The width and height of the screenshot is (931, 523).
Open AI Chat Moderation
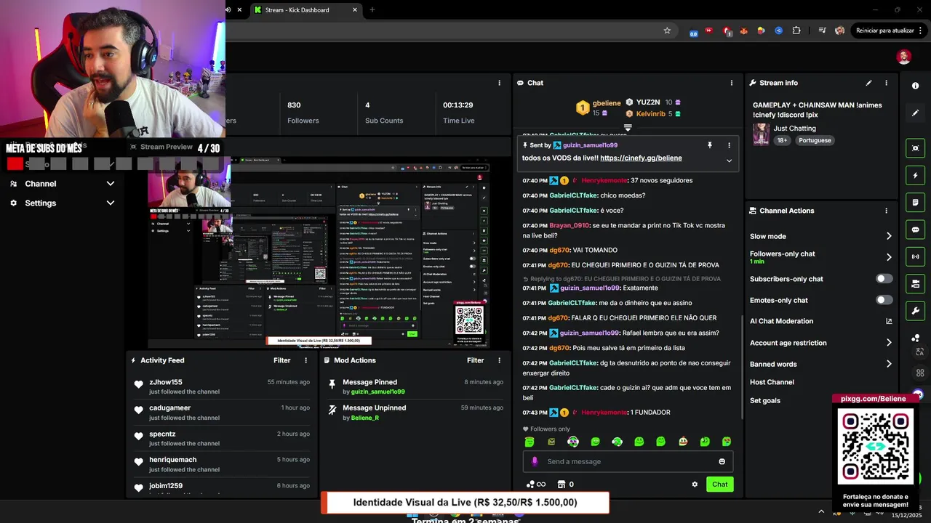(x=781, y=321)
